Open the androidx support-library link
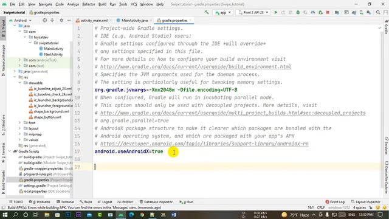Screen dimensions: 389x219 [x=204, y=144]
